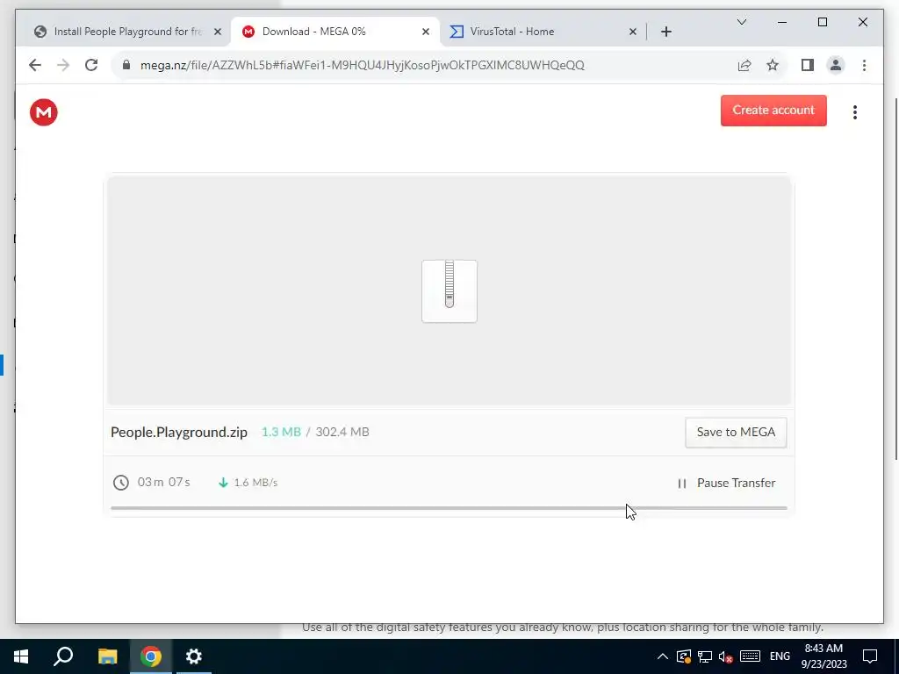The image size is (899, 674).
Task: Open touch keyboard tray icon
Action: point(750,656)
